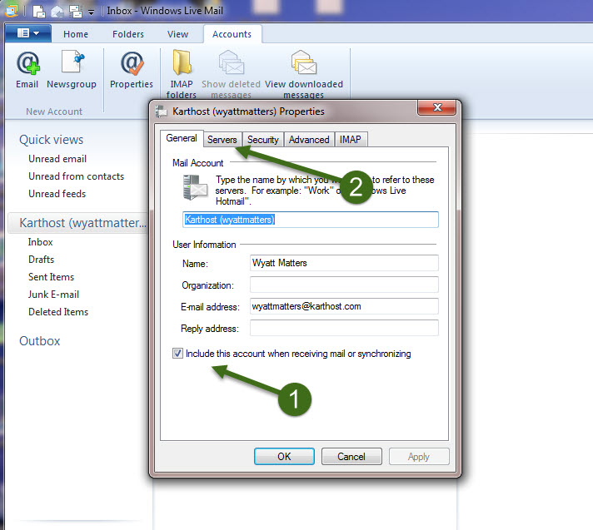Open quick access toolbar customize arrow
The height and width of the screenshot is (530, 593).
(x=91, y=12)
